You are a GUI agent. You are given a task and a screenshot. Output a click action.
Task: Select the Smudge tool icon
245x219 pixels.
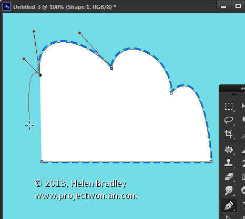click(x=229, y=191)
